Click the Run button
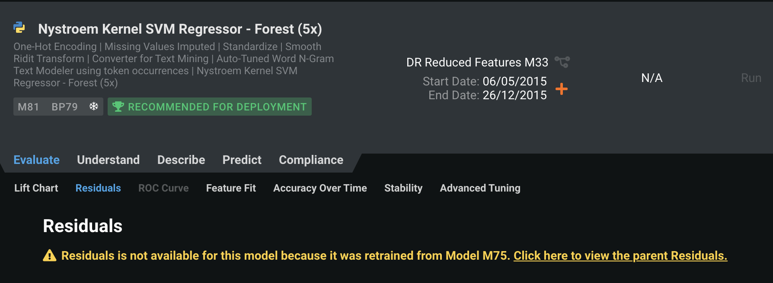773x283 pixels. click(x=751, y=78)
